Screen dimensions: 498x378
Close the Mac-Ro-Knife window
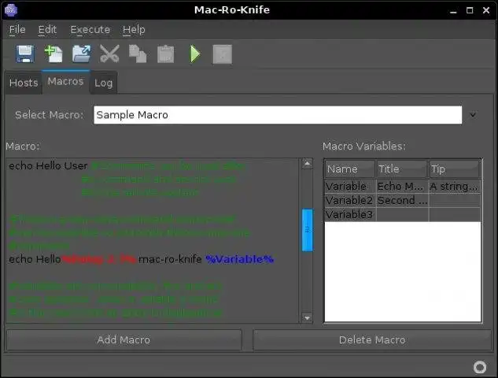click(x=486, y=10)
